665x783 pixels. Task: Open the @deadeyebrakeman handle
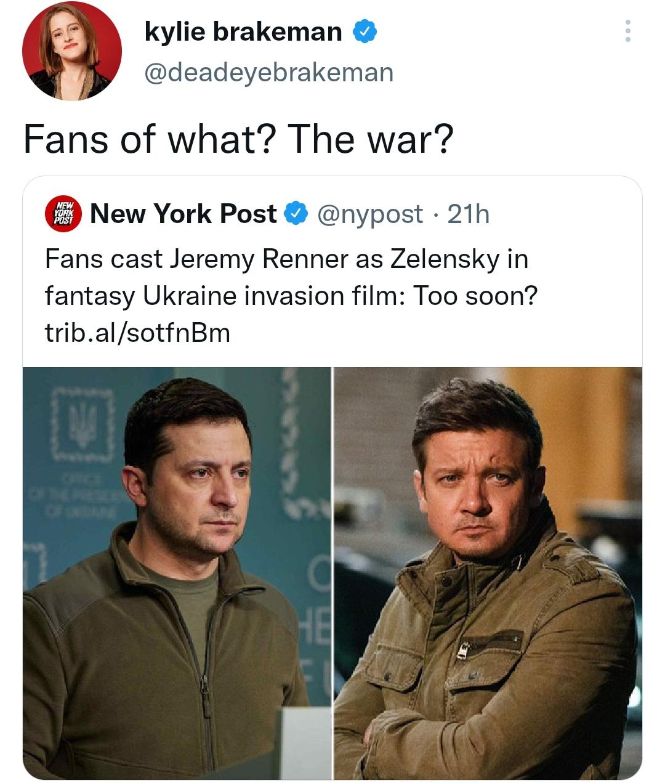pyautogui.click(x=268, y=73)
